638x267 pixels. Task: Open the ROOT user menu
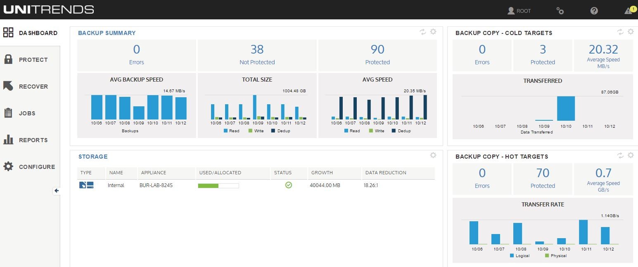point(519,11)
